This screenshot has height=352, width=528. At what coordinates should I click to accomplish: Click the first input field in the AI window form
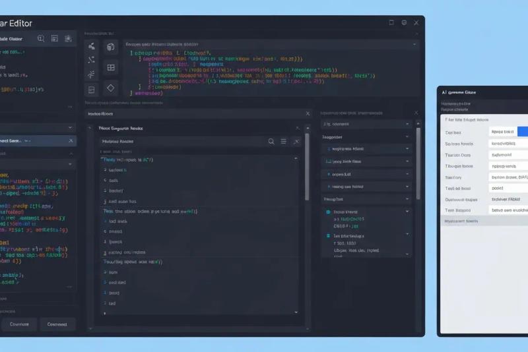pyautogui.click(x=503, y=131)
